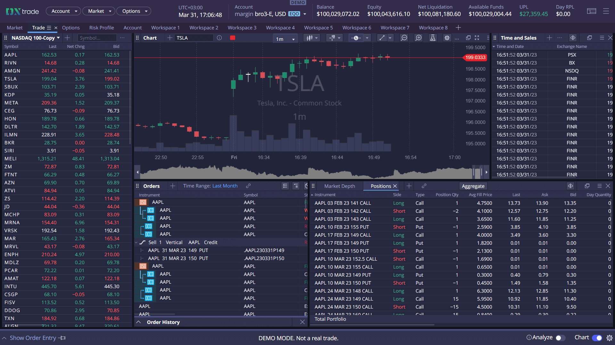Switch to the Risk Profile tab
This screenshot has height=345, width=615.
click(x=101, y=27)
